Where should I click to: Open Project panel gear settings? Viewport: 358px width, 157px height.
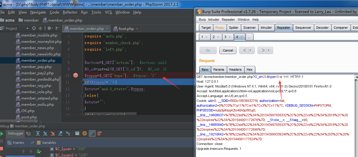[49, 28]
